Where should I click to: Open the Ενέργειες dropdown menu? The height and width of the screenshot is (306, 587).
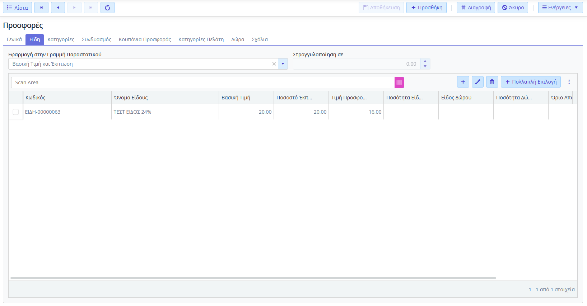560,8
